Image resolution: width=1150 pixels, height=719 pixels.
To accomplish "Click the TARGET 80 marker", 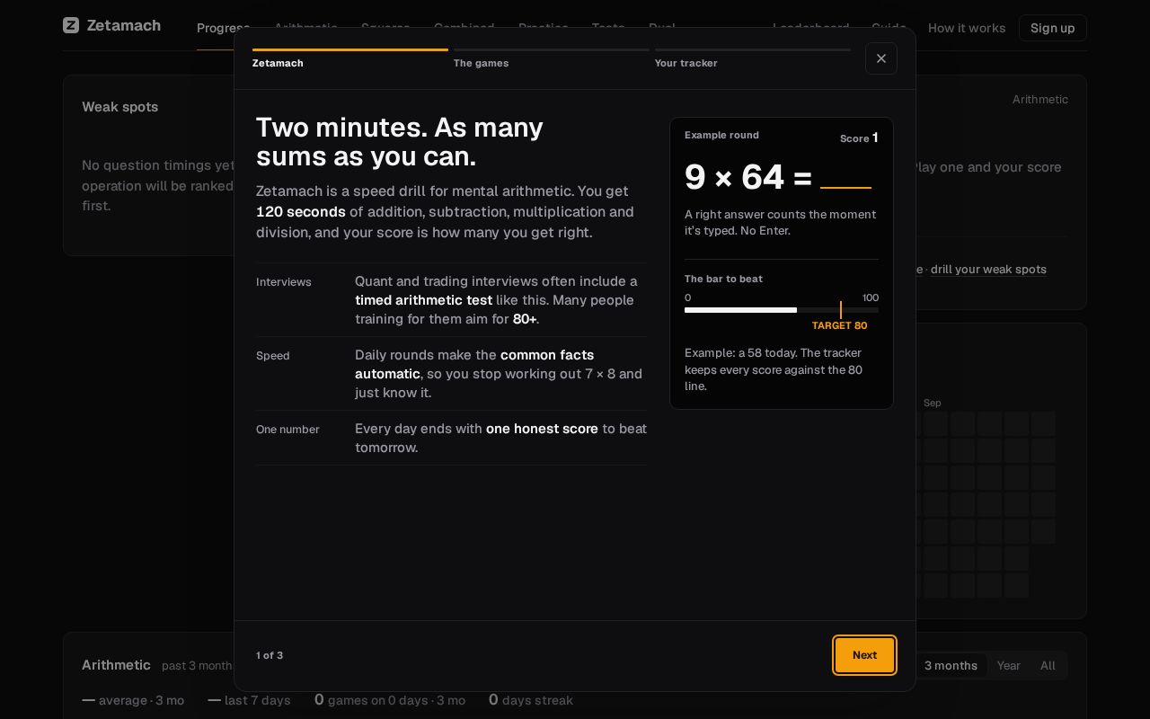I will [839, 325].
